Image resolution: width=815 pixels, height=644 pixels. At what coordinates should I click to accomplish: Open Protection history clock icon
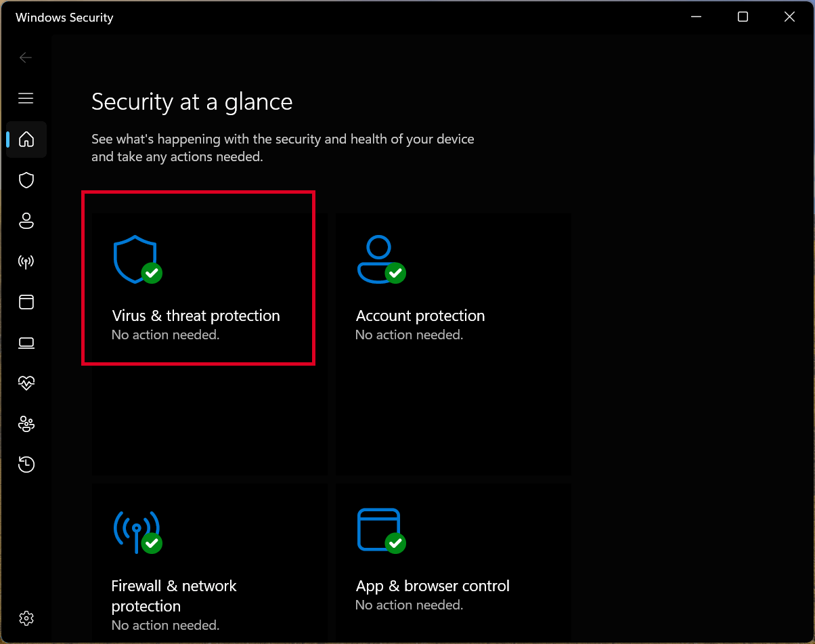(x=26, y=465)
